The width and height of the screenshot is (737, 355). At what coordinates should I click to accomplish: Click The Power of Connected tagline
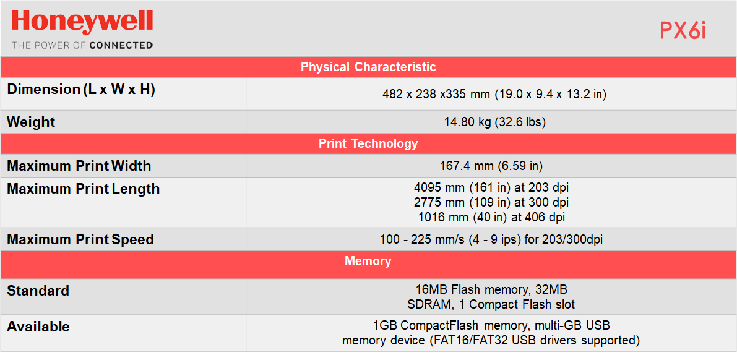pos(82,45)
